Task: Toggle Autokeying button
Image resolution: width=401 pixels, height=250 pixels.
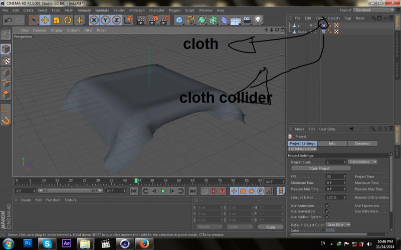Action: point(214,191)
